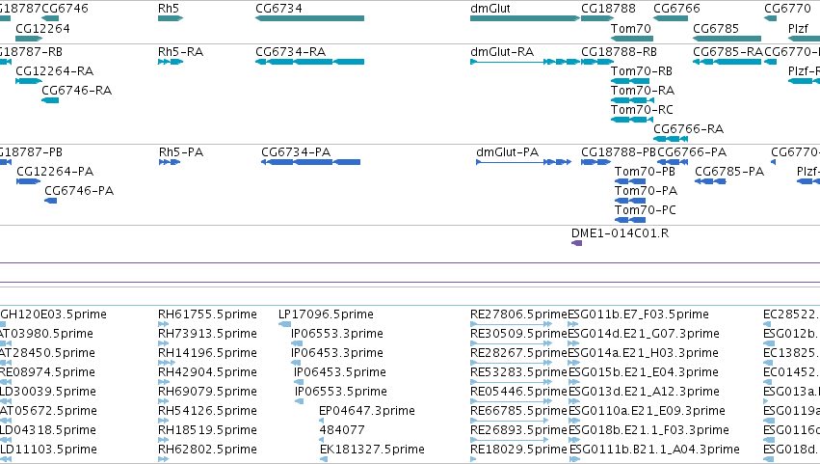Select the IP06553.3prime EST entry

[337, 334]
